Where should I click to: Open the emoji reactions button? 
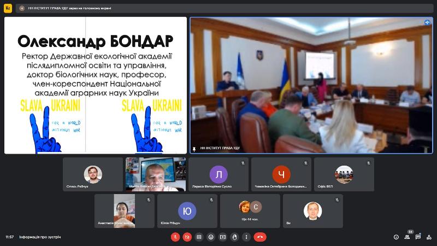pos(211,237)
